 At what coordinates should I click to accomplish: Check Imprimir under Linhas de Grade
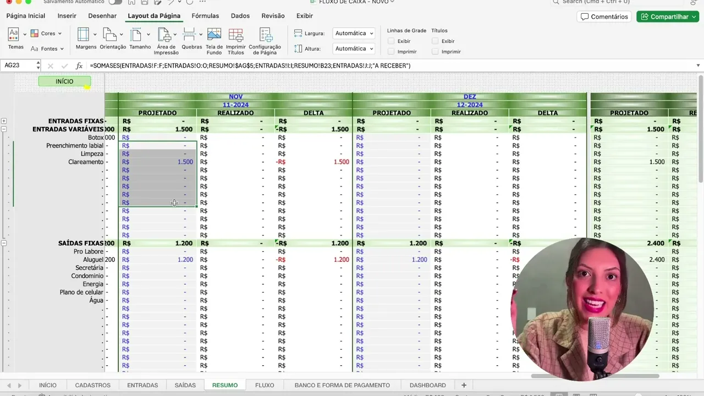pyautogui.click(x=391, y=52)
